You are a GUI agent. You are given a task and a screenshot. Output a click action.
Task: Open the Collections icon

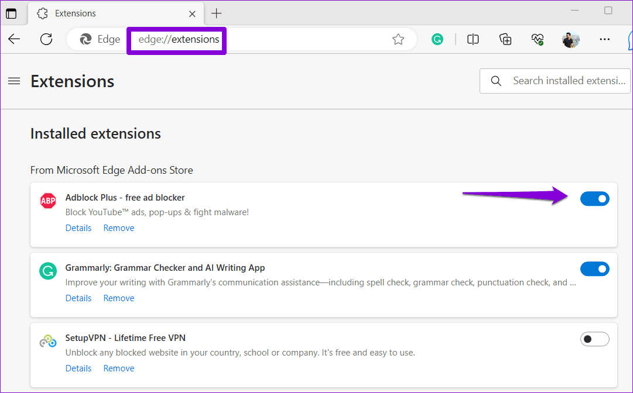[x=505, y=39]
